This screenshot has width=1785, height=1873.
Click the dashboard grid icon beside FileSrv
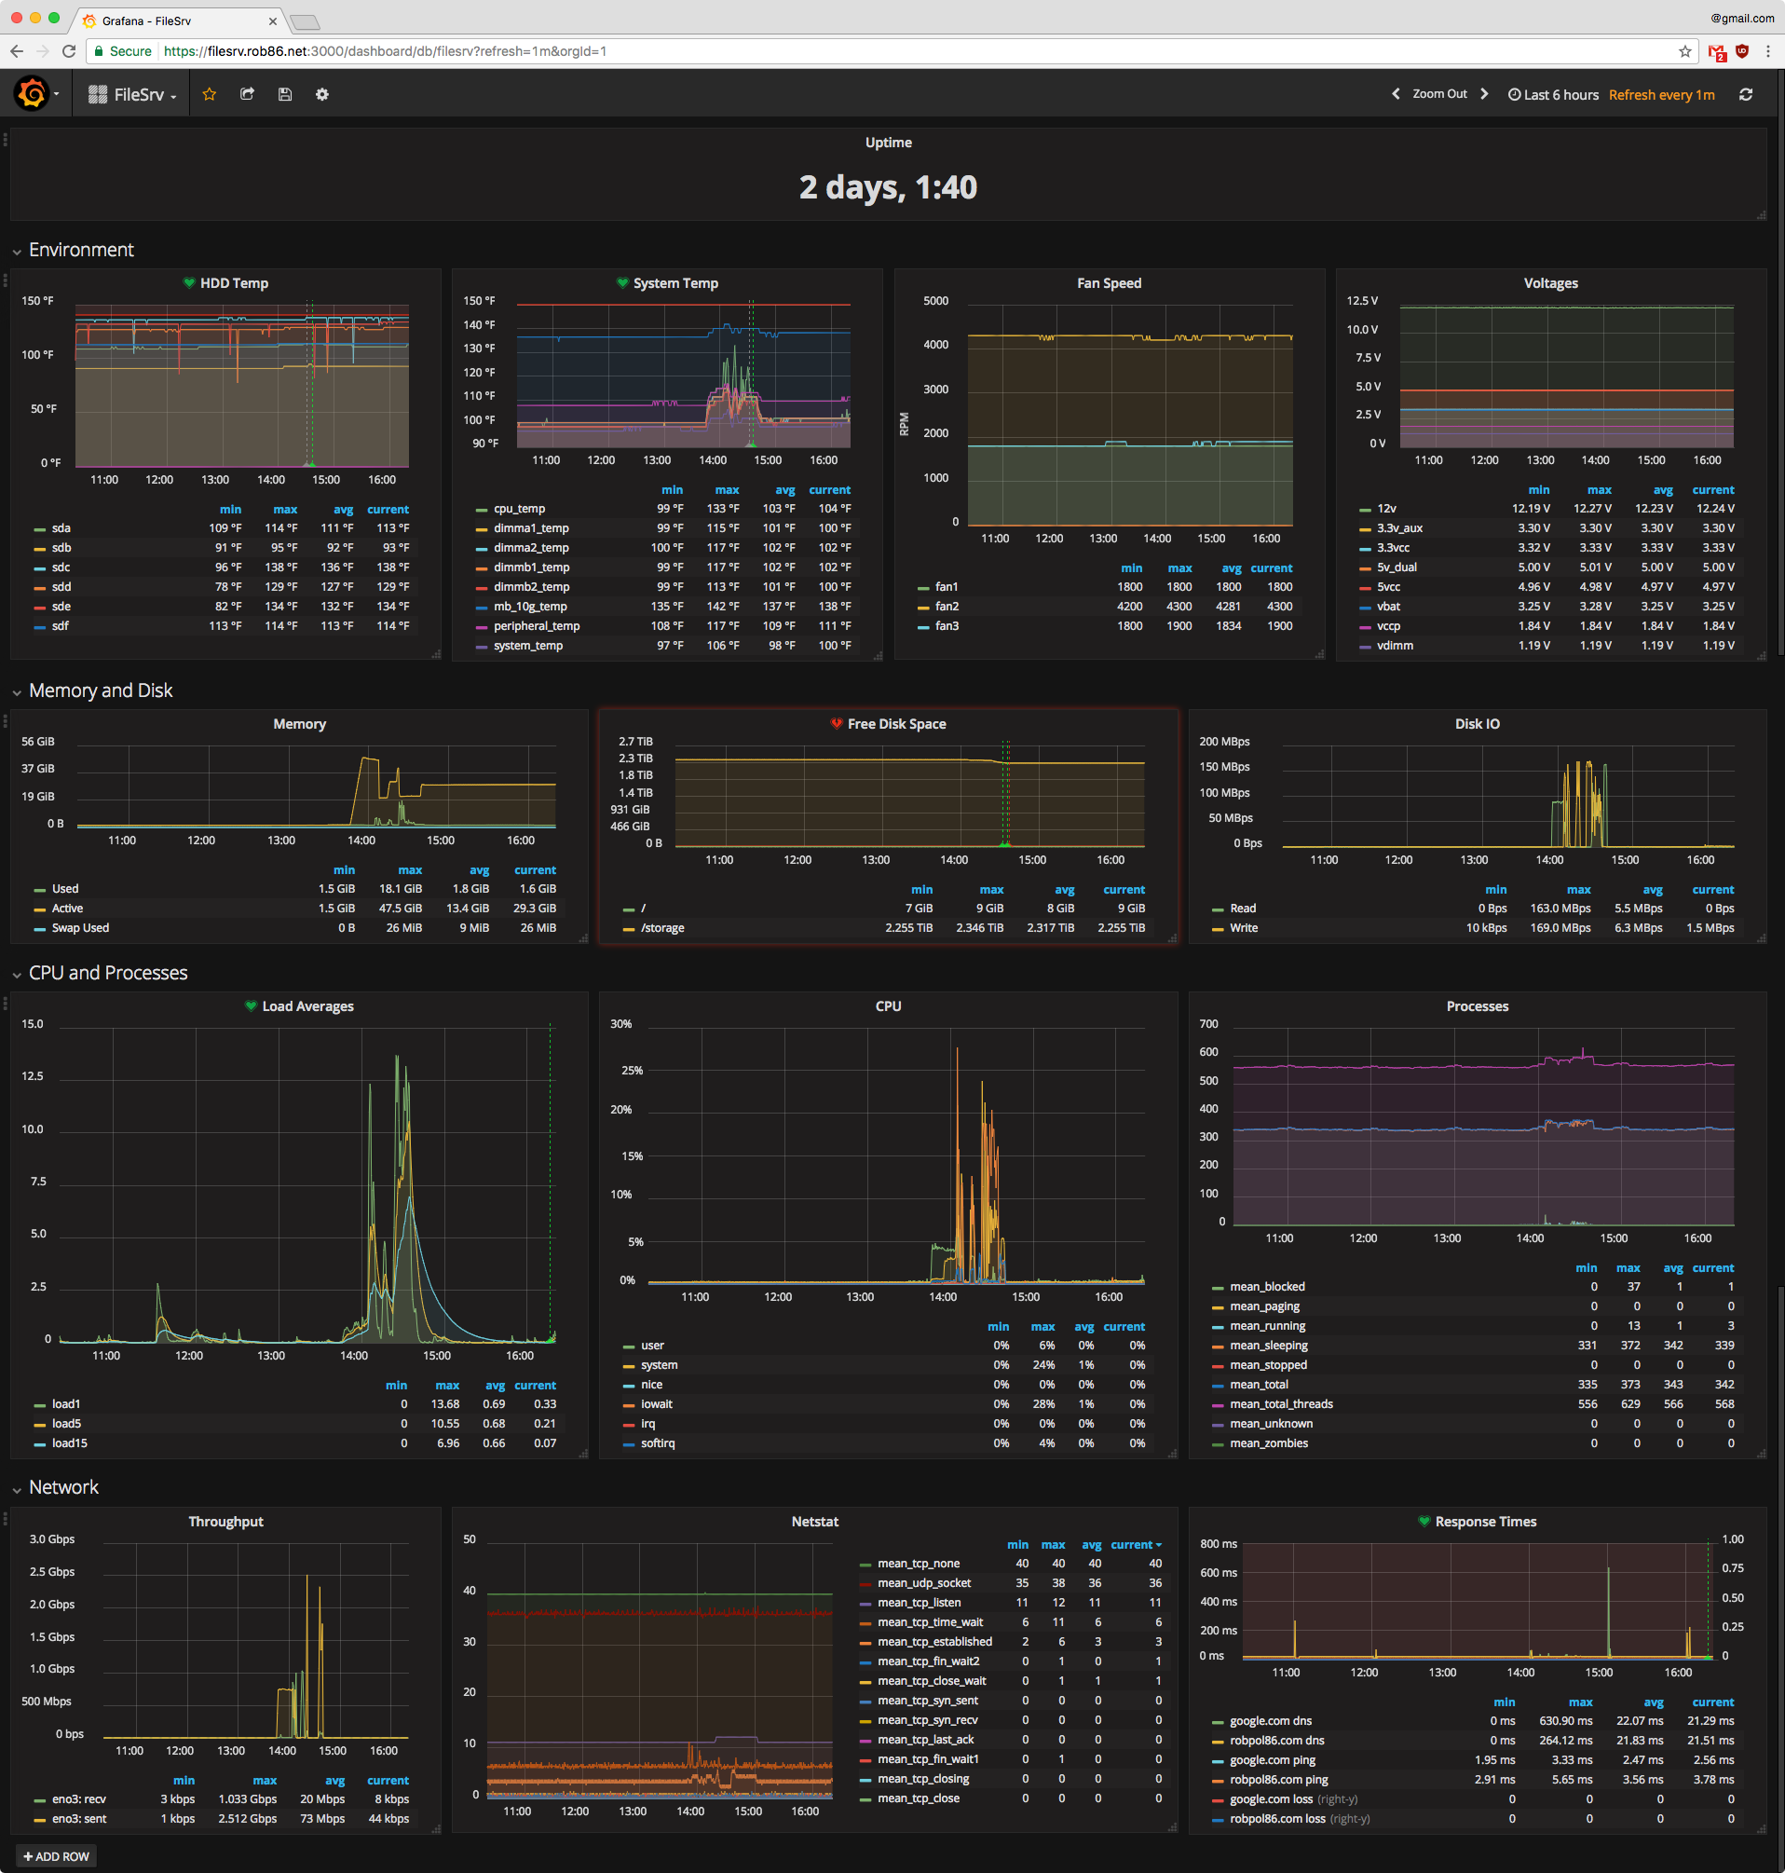point(97,94)
